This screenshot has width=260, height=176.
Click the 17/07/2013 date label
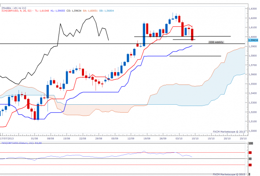click(7, 138)
